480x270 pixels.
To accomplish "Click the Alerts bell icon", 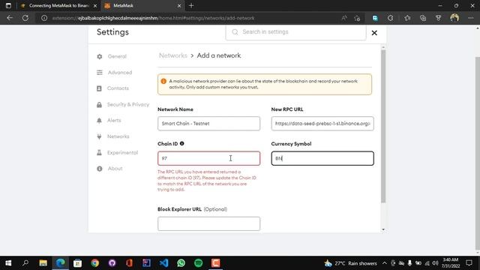I will pos(99,121).
